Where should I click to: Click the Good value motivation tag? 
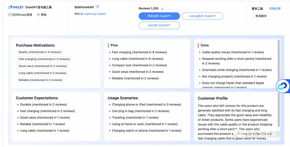42,66
